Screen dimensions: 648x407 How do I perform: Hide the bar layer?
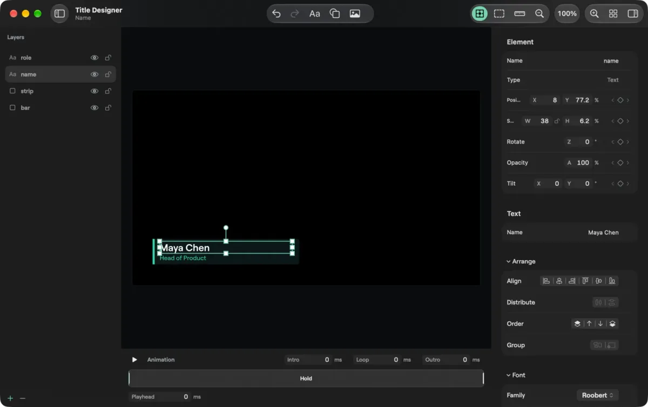(x=94, y=108)
